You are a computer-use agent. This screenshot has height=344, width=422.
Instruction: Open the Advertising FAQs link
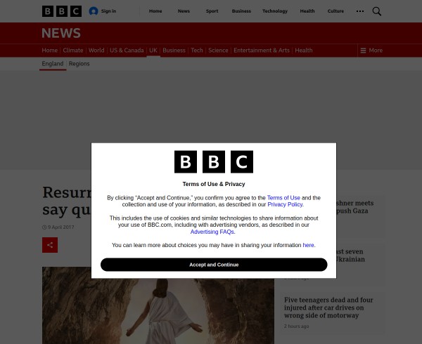point(212,232)
